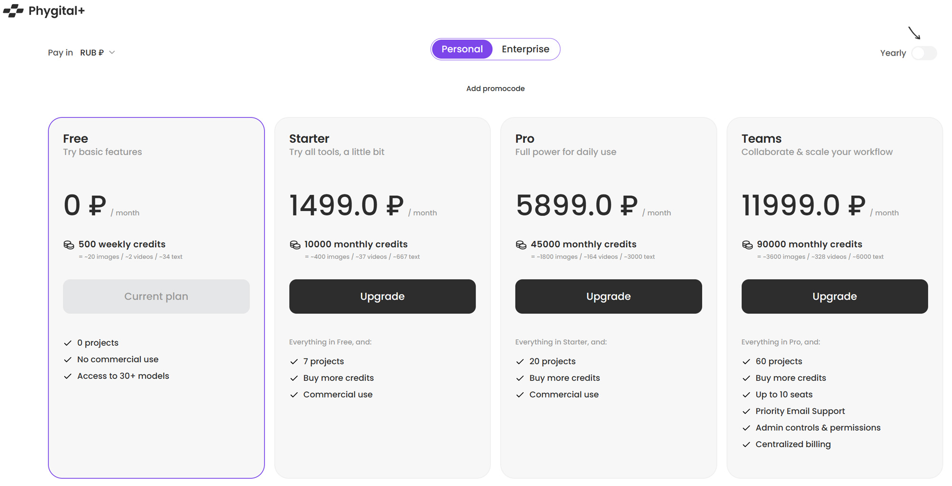The image size is (952, 486).
Task: Open the Add promocode link
Action: pyautogui.click(x=495, y=88)
